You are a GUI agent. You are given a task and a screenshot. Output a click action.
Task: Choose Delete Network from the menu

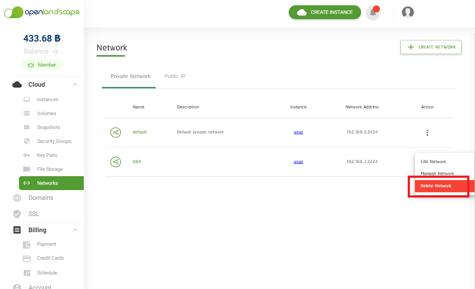coord(444,186)
